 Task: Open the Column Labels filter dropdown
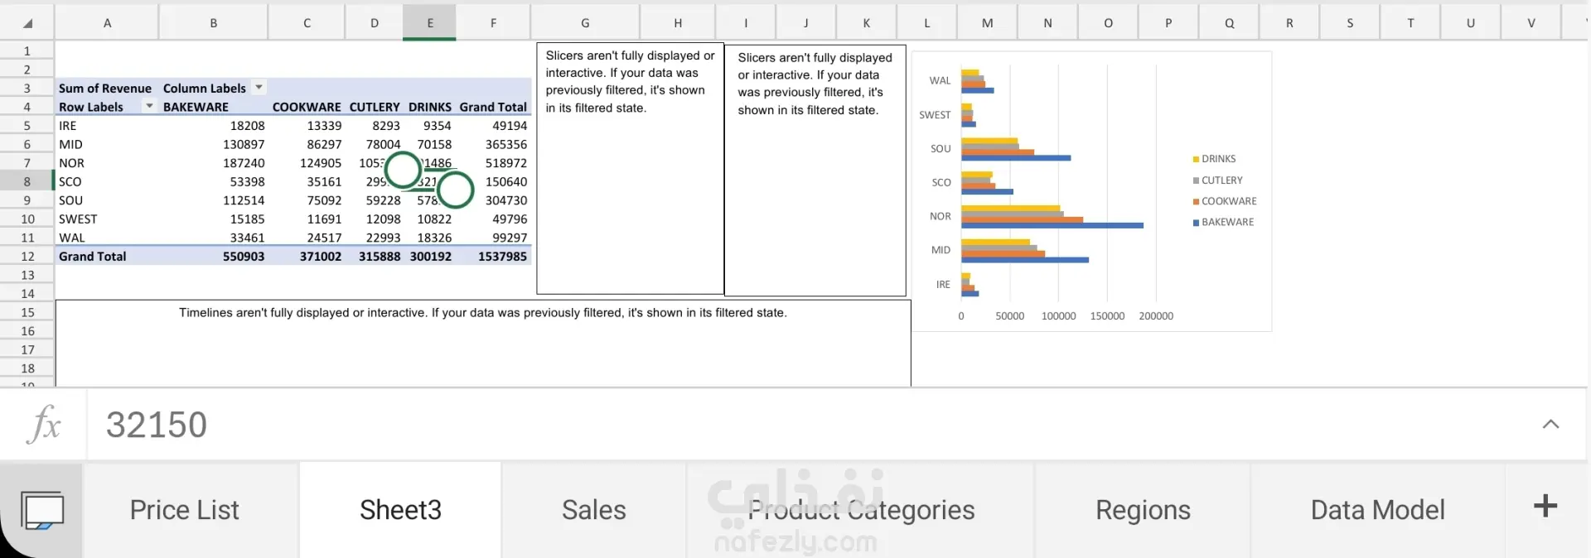point(259,88)
